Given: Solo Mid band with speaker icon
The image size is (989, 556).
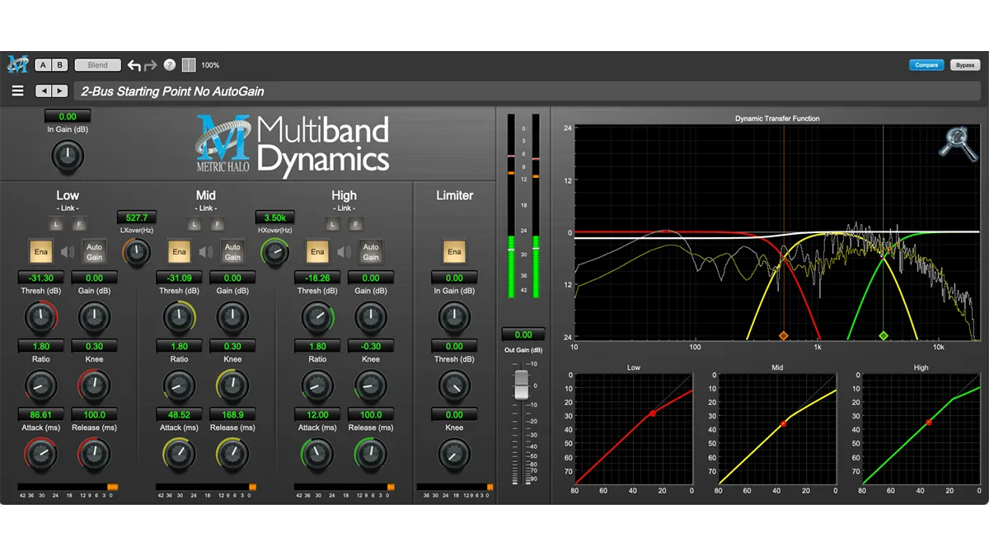Looking at the screenshot, I should [205, 252].
